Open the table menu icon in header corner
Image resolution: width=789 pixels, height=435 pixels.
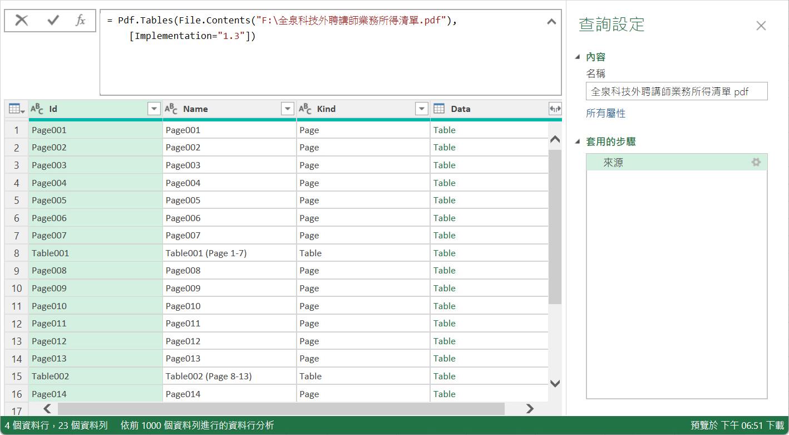click(17, 109)
